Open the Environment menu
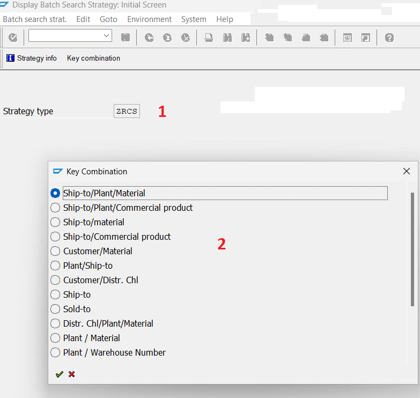 149,19
